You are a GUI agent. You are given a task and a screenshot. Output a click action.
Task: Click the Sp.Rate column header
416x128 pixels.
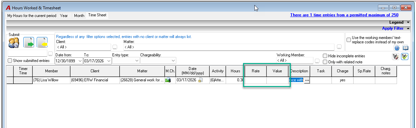coord(364,71)
